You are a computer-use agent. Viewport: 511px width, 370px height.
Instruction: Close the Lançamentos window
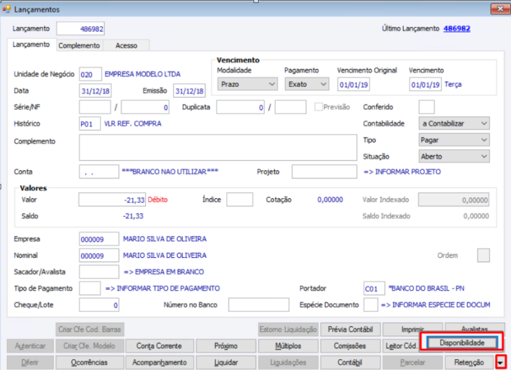[500, 9]
